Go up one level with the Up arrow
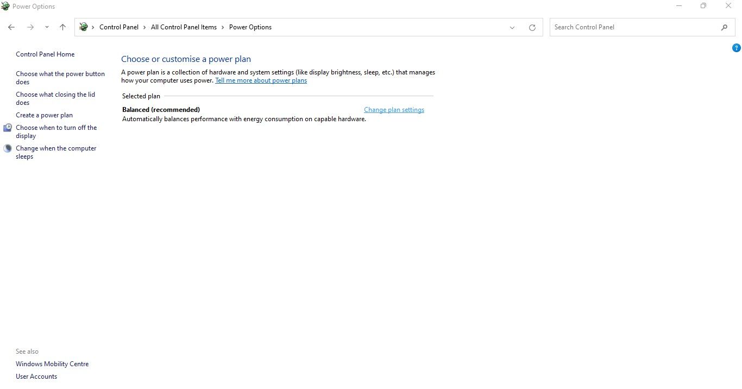 tap(62, 27)
